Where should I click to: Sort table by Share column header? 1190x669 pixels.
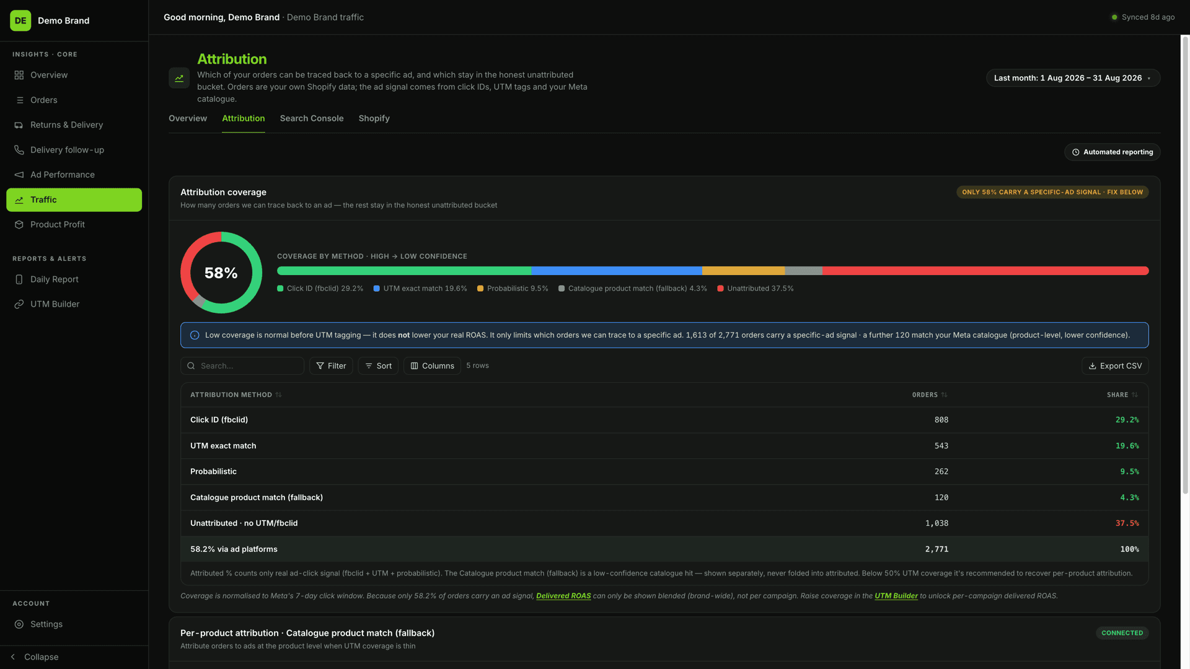1122,395
